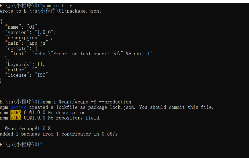Click the "scripts" key in JSON output
Screen dimensions: 249x158
[x=17, y=48]
